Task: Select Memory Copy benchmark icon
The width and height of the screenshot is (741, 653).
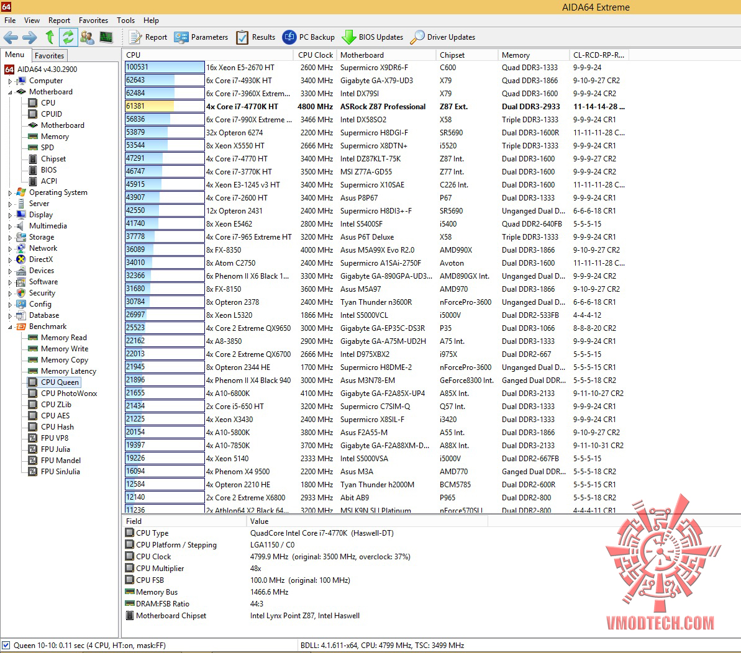Action: pos(32,360)
